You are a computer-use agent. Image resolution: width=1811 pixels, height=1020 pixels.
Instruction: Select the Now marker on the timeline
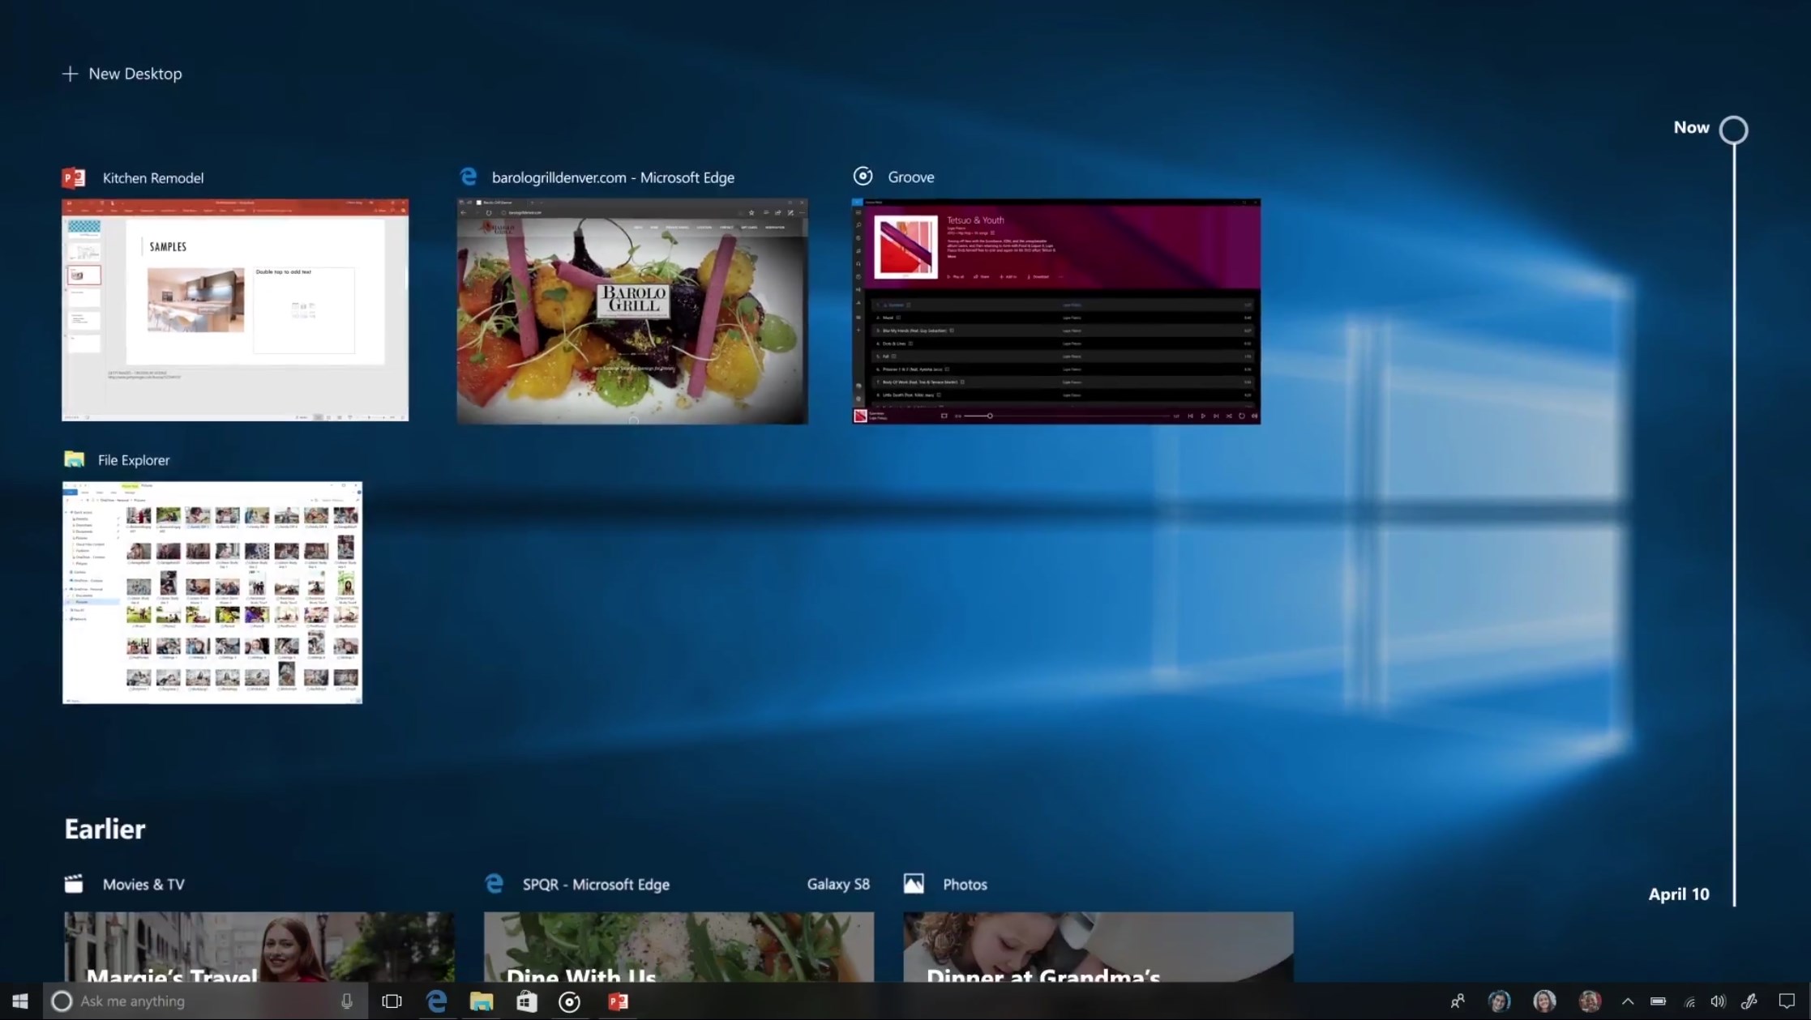pos(1733,129)
